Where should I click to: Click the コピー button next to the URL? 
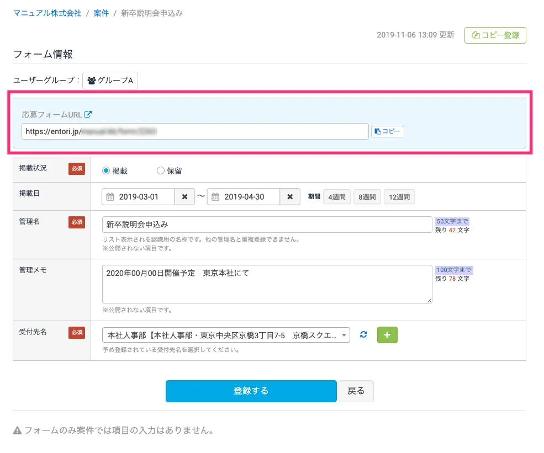387,131
